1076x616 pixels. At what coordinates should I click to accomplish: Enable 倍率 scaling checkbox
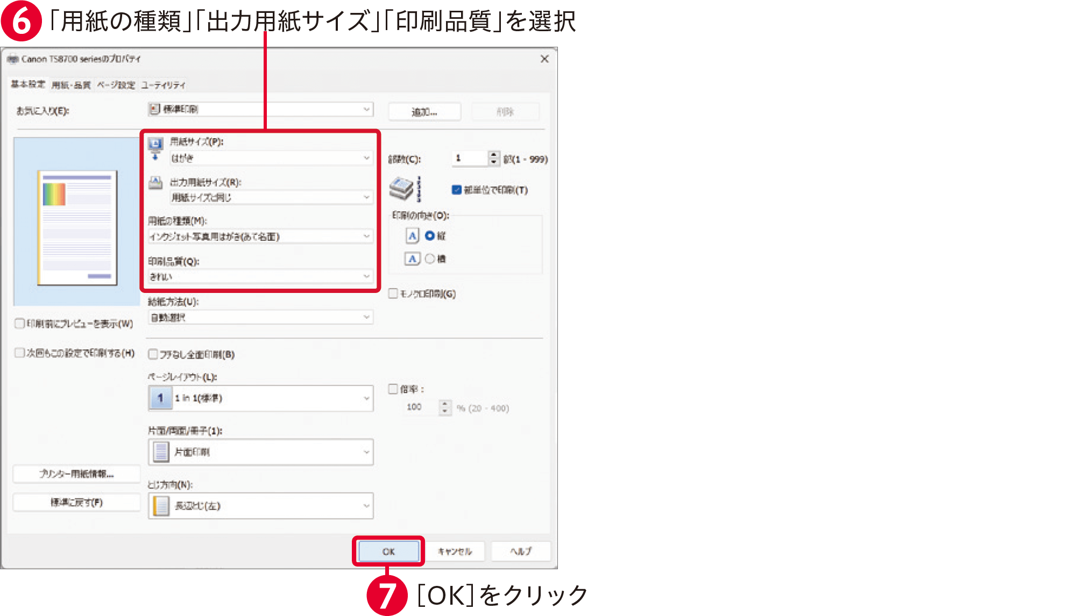[393, 389]
